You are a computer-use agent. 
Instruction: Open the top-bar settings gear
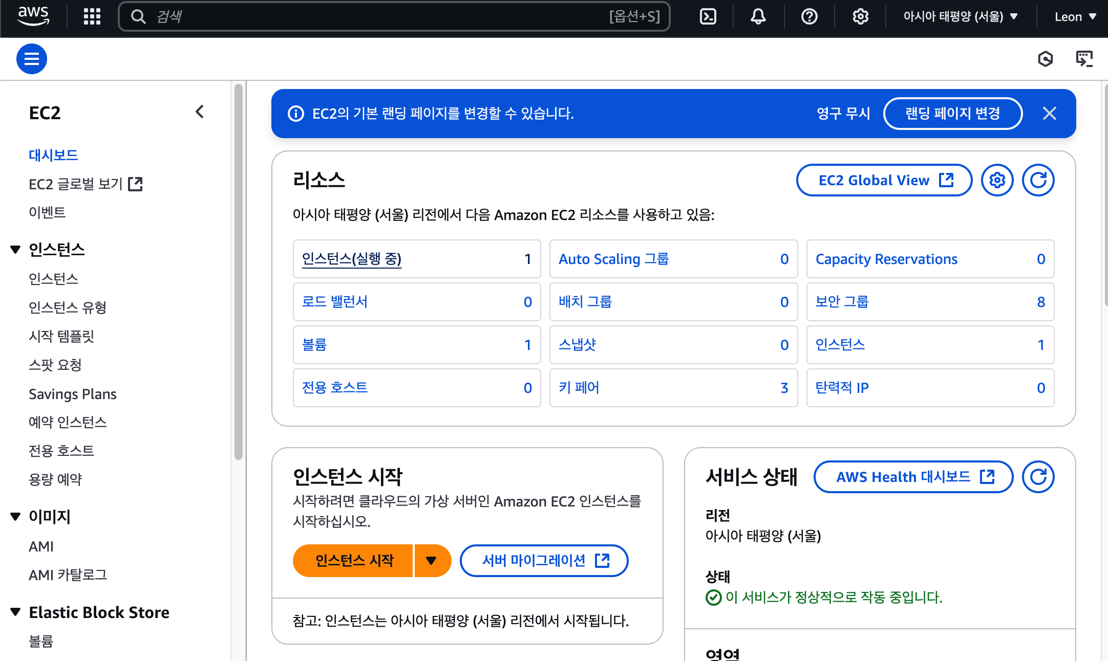[860, 17]
